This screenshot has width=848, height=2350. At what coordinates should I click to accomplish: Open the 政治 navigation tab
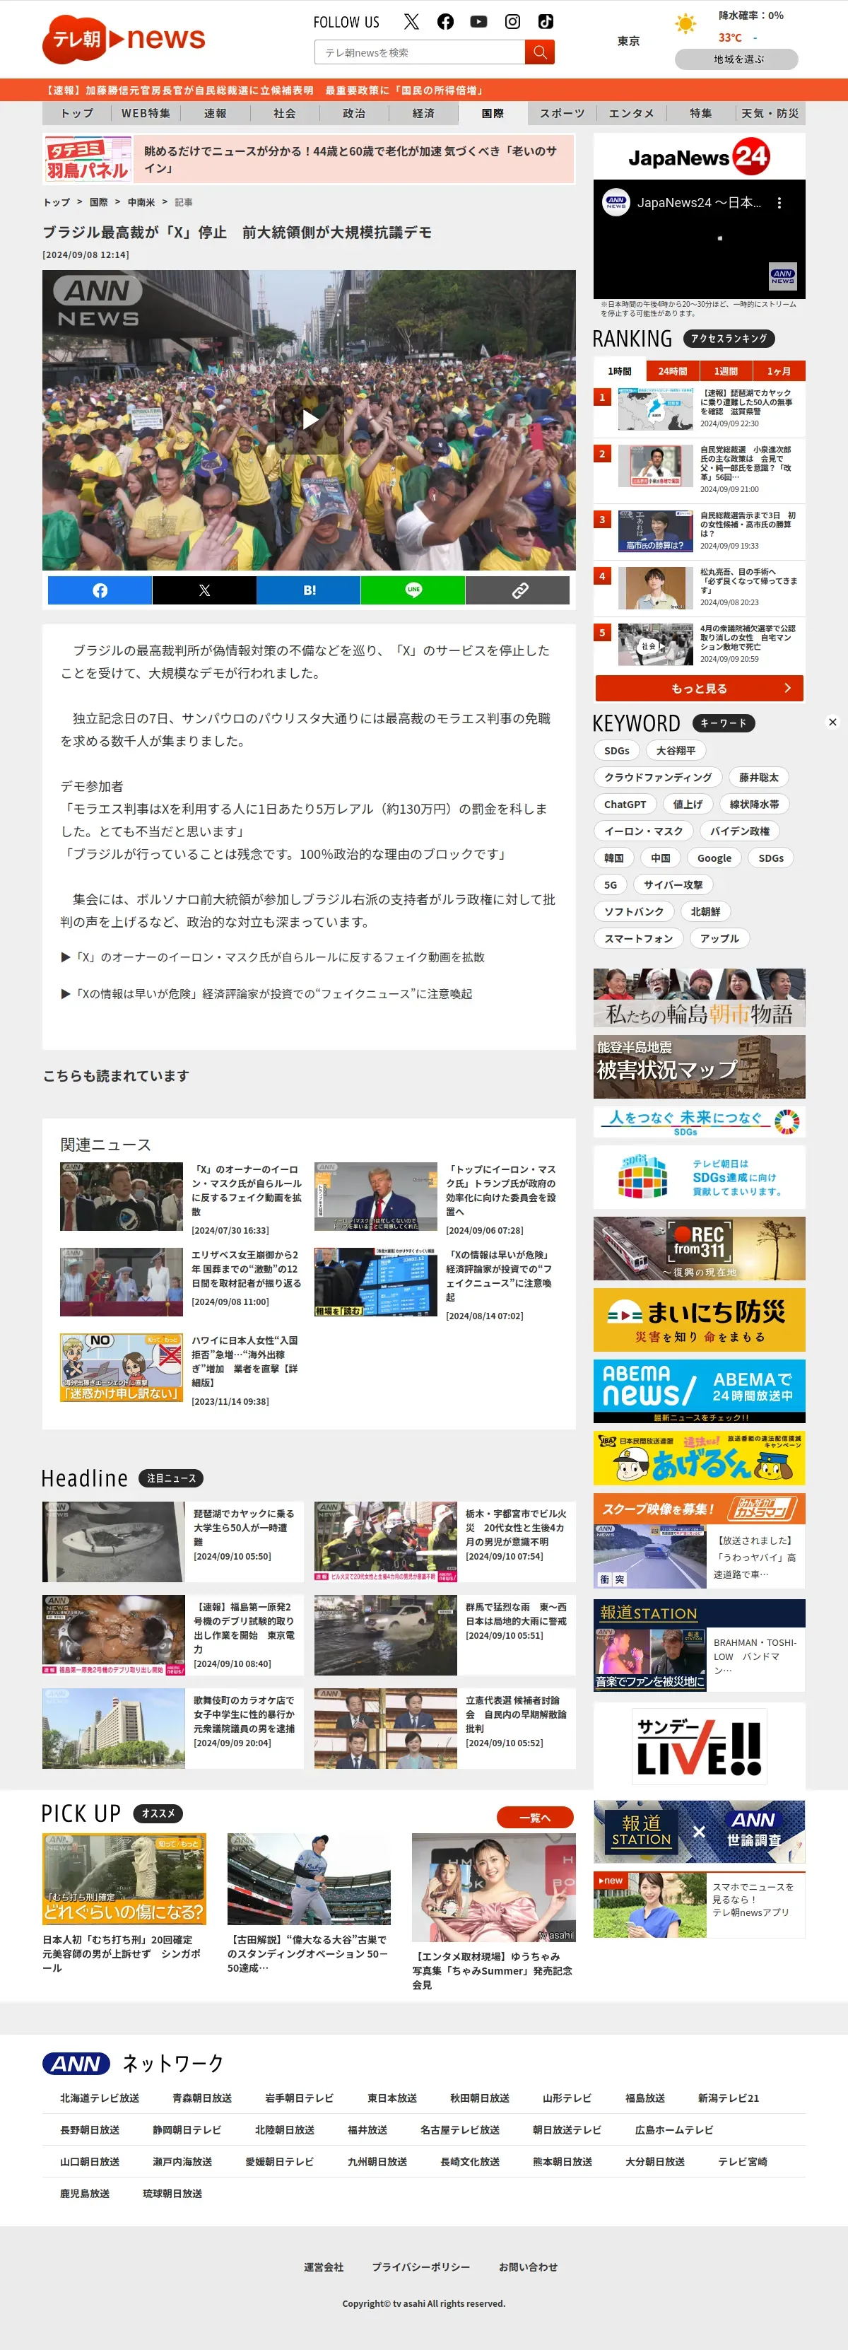(354, 113)
